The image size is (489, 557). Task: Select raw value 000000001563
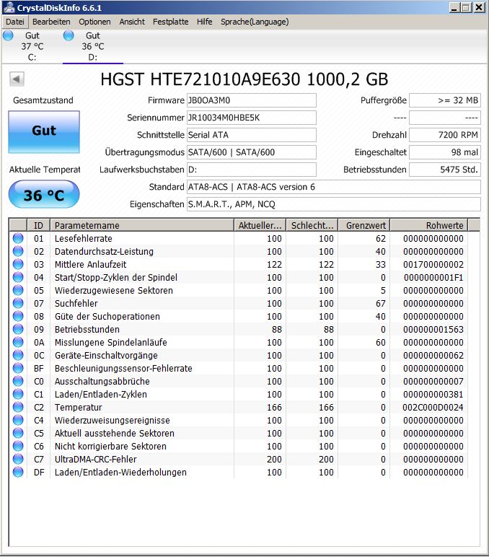[x=433, y=329]
